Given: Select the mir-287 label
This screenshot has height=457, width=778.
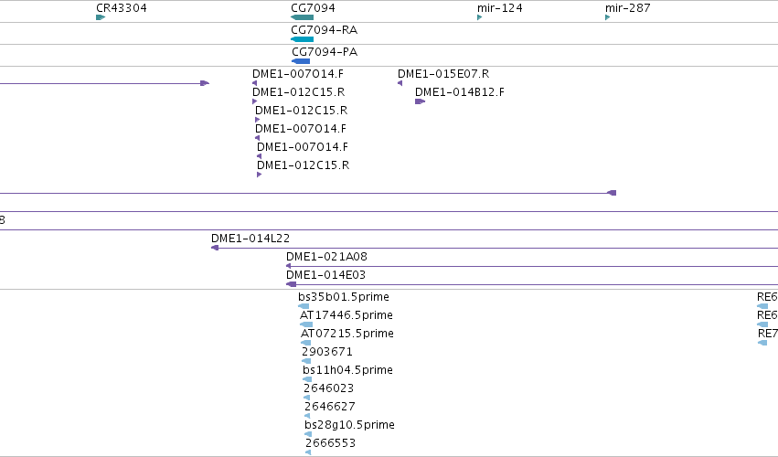Looking at the screenshot, I should pyautogui.click(x=628, y=8).
